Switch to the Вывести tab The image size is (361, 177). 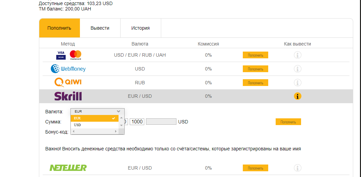pos(100,28)
